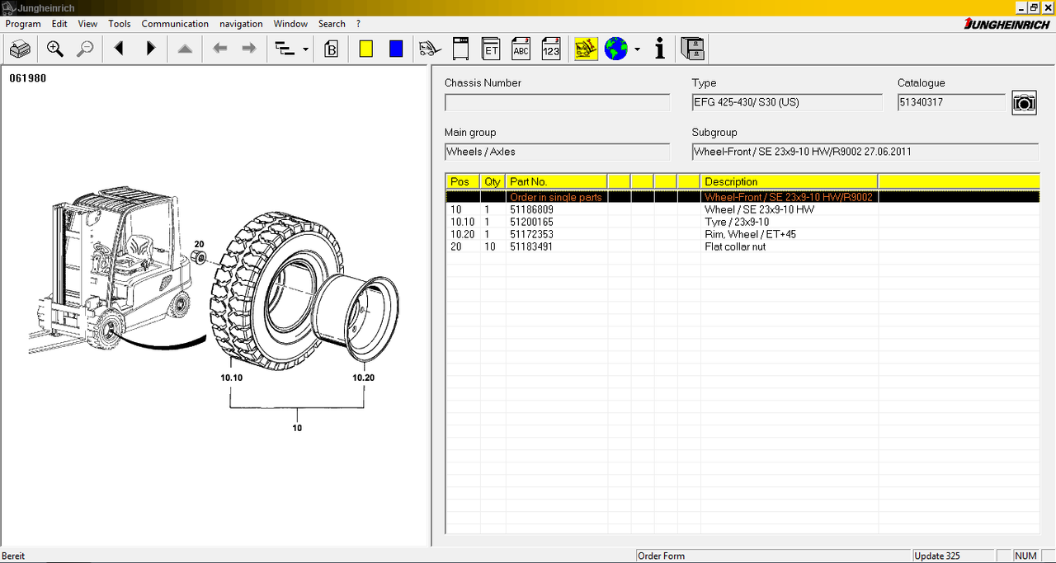Open the Edit menu
This screenshot has height=563, width=1056.
[59, 24]
